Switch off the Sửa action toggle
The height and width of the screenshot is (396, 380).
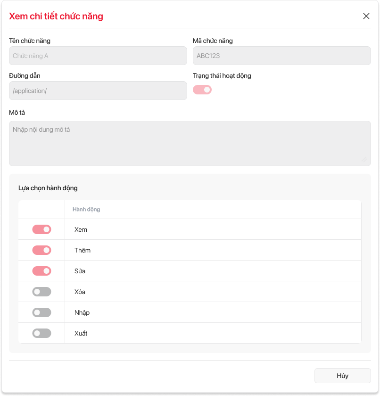point(41,271)
